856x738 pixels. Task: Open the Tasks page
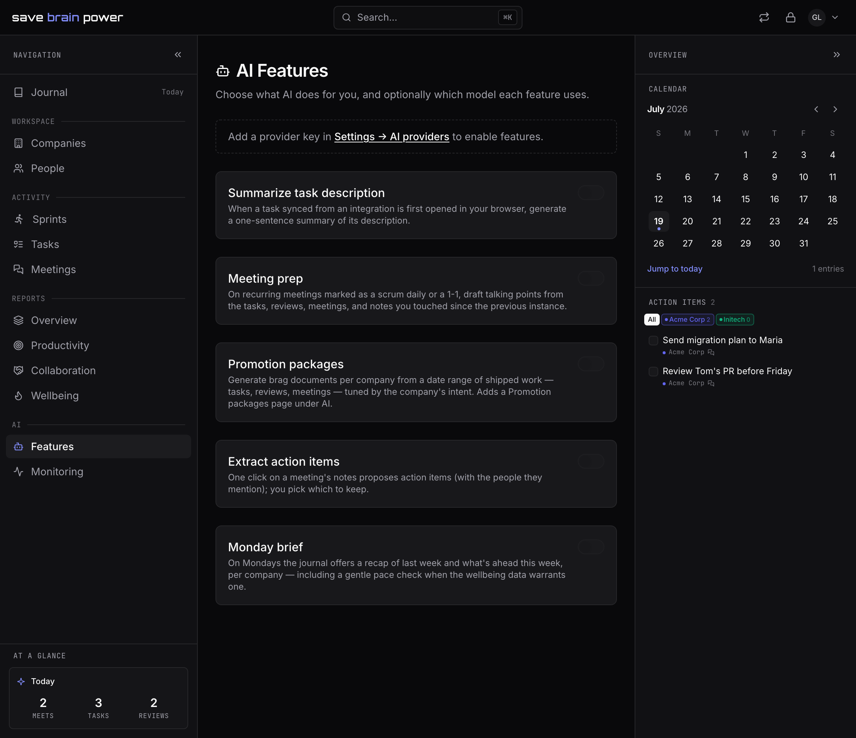coord(98,244)
